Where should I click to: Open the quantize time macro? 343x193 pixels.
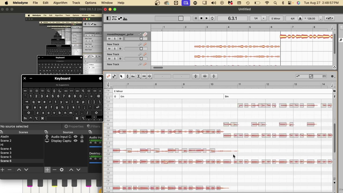click(205, 76)
